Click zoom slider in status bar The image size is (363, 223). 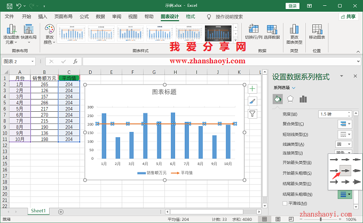tap(321, 219)
